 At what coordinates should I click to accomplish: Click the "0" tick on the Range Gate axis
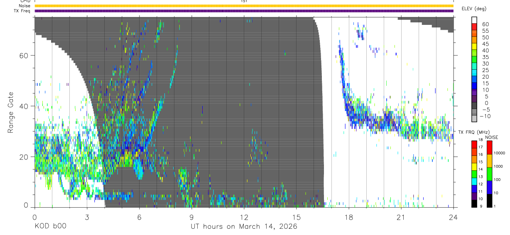(x=27, y=205)
